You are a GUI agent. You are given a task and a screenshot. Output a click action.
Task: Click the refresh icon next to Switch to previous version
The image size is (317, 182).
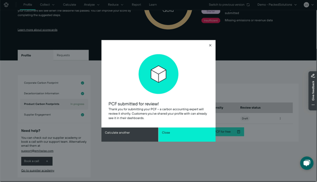[248, 5]
